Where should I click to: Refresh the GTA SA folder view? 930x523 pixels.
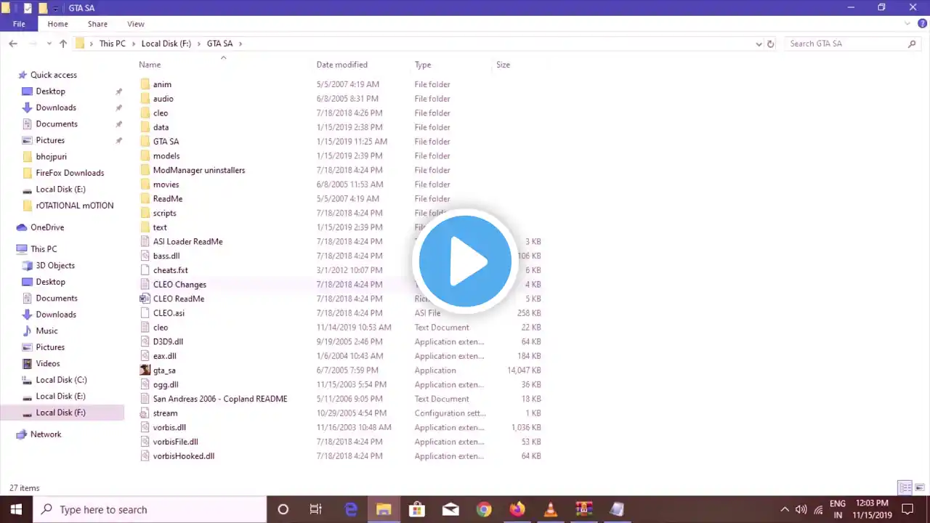pyautogui.click(x=770, y=44)
